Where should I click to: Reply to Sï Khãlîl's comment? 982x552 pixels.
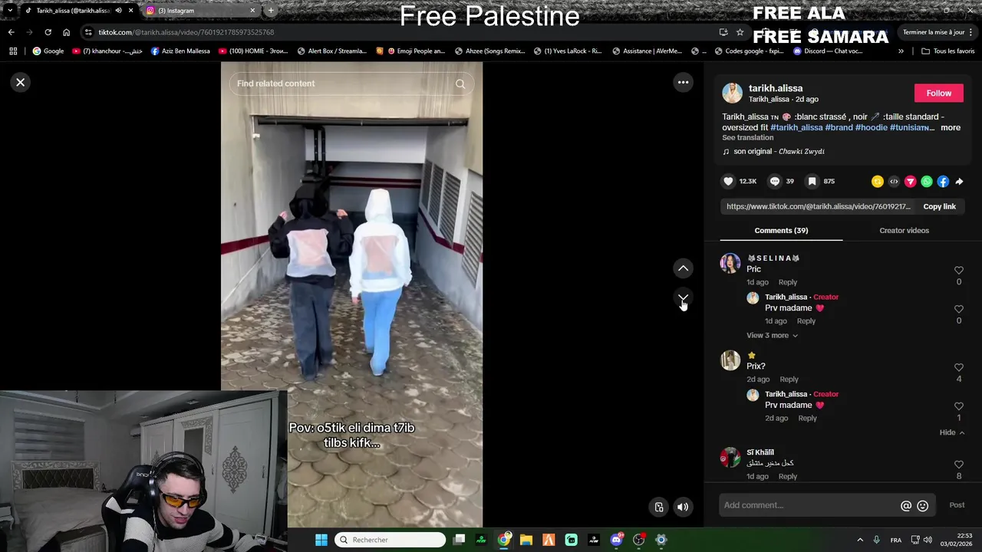click(x=787, y=477)
